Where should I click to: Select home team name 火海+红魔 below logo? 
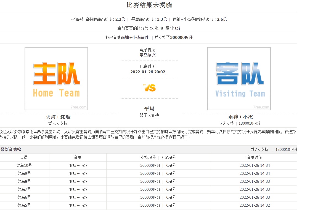click(58, 117)
